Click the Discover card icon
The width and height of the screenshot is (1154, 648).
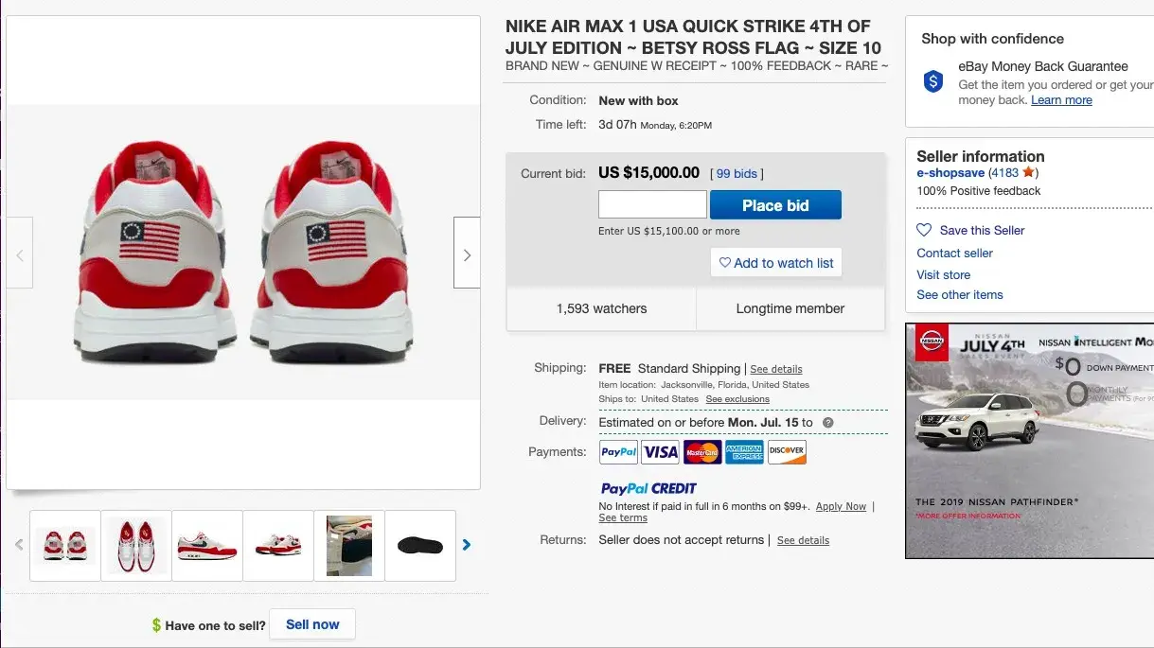(786, 452)
